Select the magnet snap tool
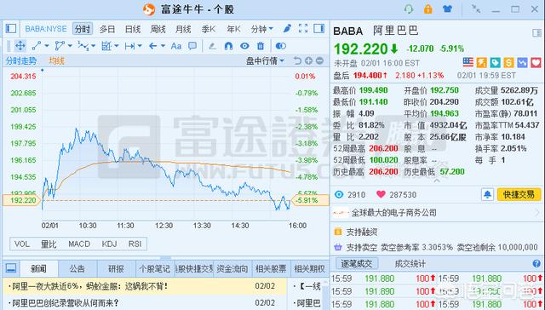The image size is (545, 310). click(228, 46)
